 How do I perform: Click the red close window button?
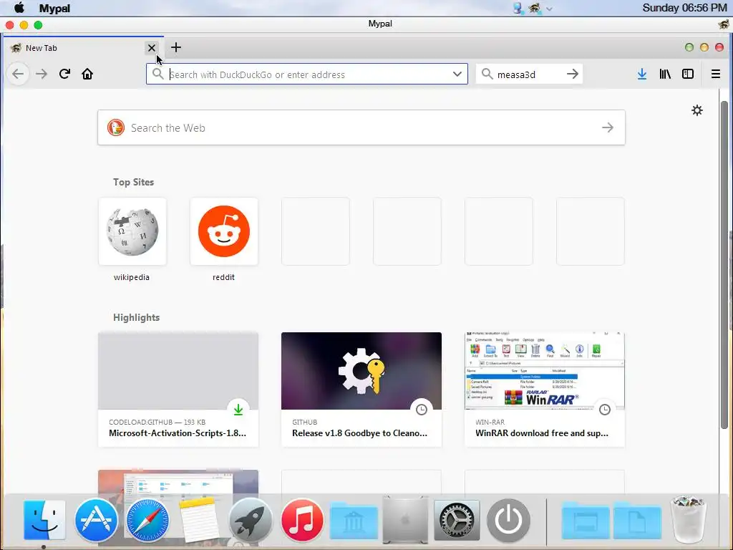pos(10,25)
